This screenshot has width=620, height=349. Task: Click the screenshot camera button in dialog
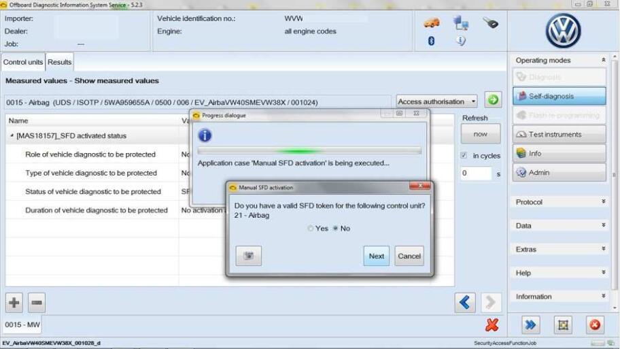coord(248,256)
